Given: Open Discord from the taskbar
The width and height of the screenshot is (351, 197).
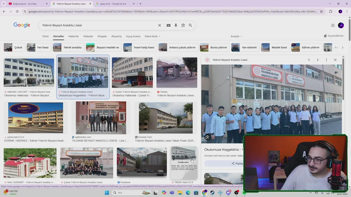Looking at the screenshot, I should tap(228, 193).
